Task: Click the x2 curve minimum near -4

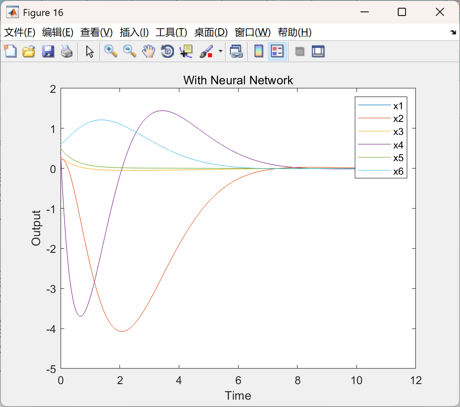Action: [122, 331]
